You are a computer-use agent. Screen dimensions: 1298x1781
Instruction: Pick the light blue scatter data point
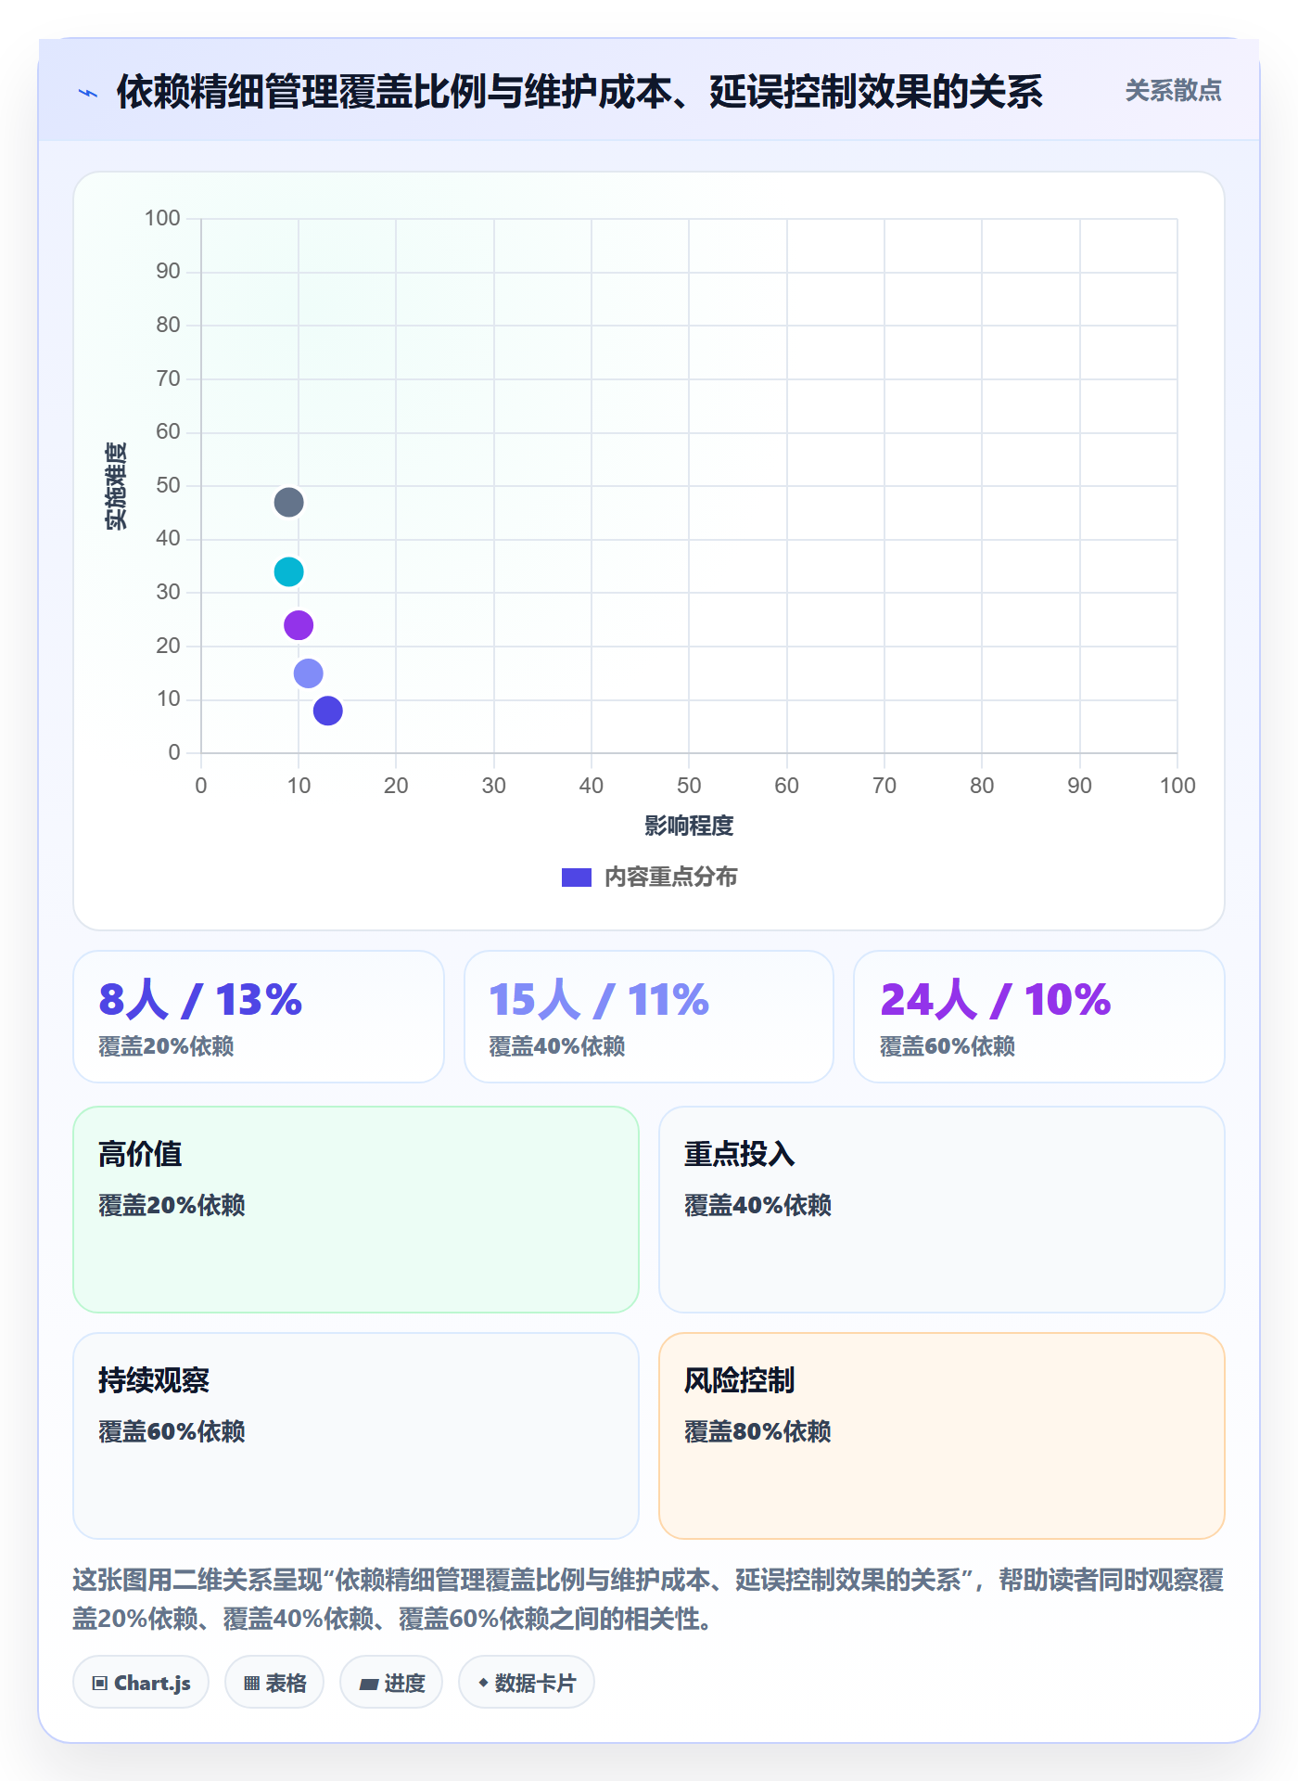[x=308, y=673]
